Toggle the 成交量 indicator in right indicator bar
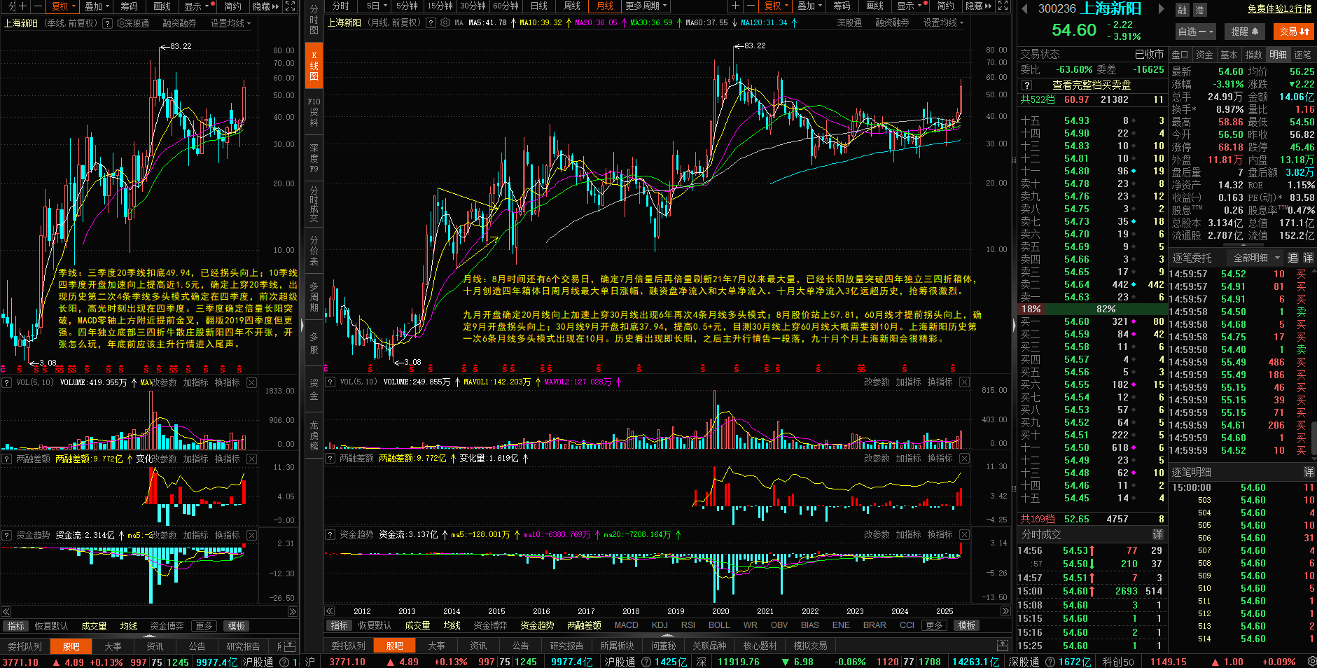The image size is (1317, 668). [417, 625]
